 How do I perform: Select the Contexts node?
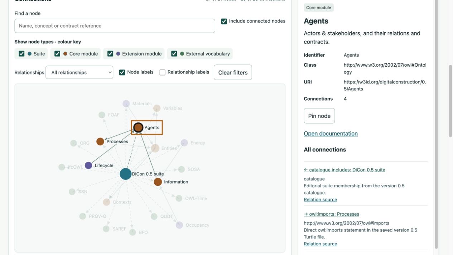(x=106, y=202)
